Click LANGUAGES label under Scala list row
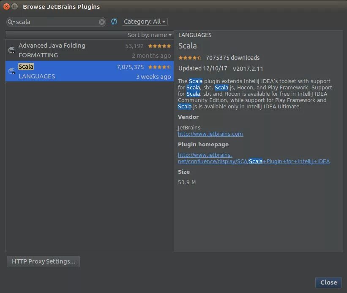The height and width of the screenshot is (293, 347). tap(37, 76)
